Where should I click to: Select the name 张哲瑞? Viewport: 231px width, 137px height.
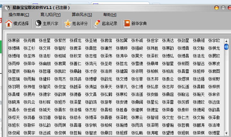tap(14, 79)
